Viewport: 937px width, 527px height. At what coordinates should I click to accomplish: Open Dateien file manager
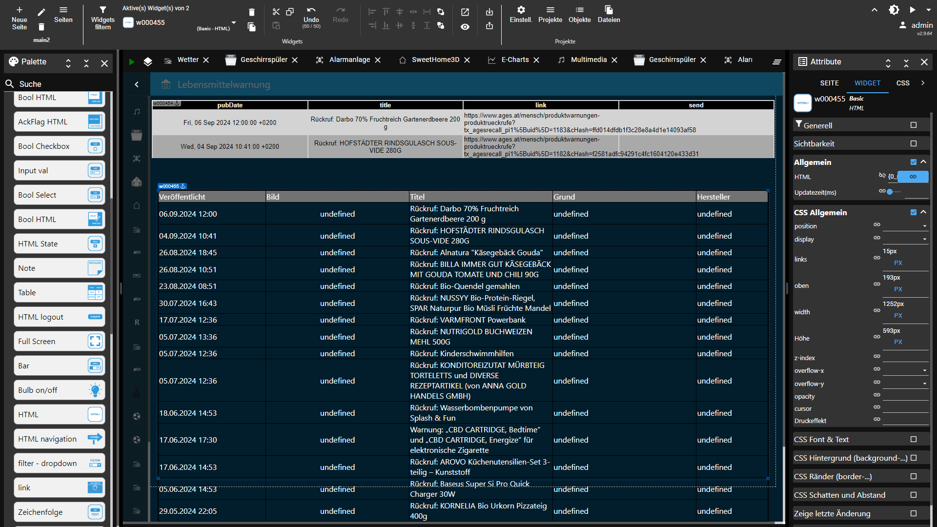click(x=609, y=10)
